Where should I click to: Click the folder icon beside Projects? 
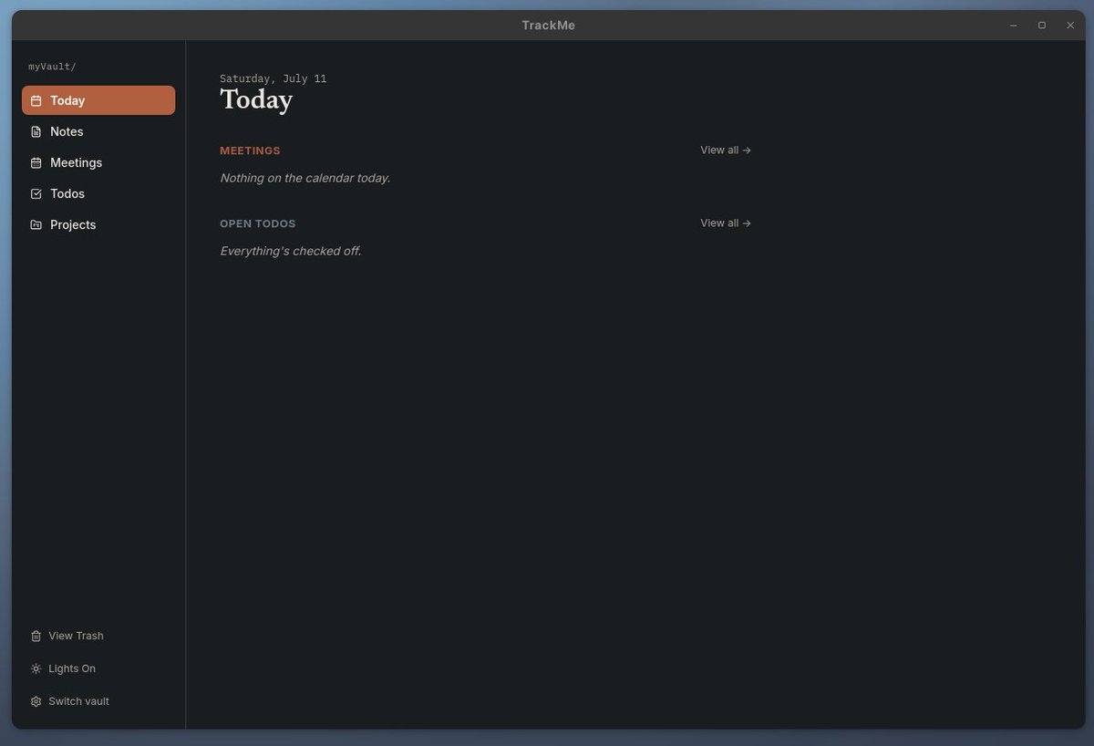36,224
